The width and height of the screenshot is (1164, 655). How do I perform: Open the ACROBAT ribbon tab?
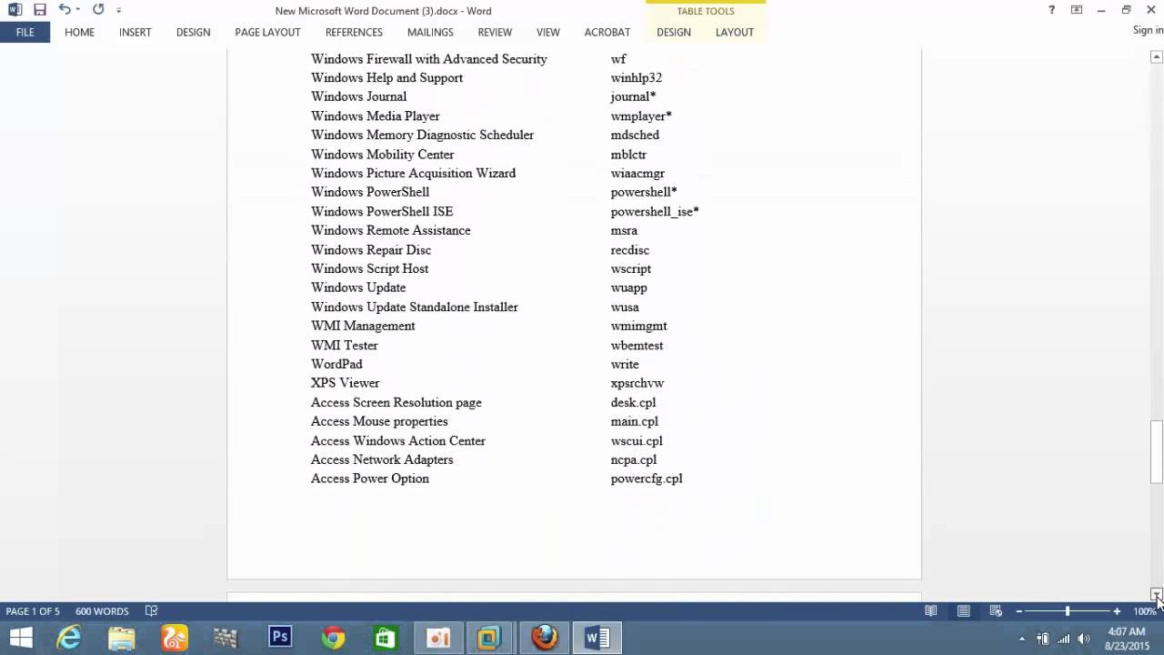pyautogui.click(x=607, y=32)
